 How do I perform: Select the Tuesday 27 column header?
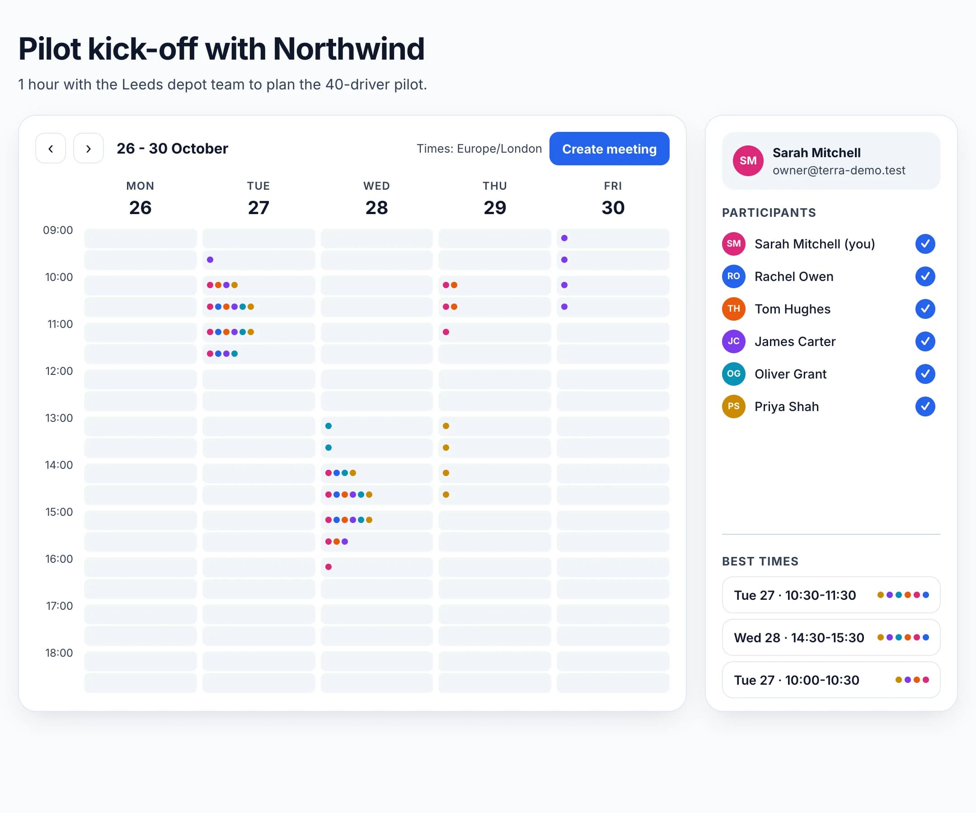click(x=258, y=198)
